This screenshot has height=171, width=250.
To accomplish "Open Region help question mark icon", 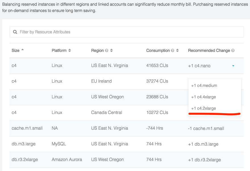I will coord(107,50).
